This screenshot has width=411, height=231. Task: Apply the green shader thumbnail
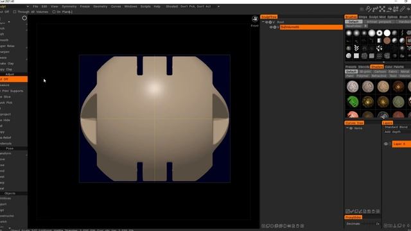coord(353,101)
